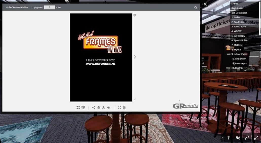Viewport: 261px width, 143px height.
Task: Zoom in on the brochure page
Action: (x=124, y=108)
